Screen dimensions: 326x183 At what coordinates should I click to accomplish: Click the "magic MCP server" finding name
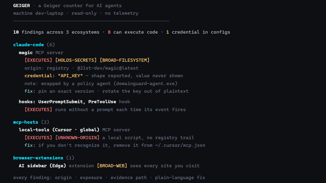(41, 52)
